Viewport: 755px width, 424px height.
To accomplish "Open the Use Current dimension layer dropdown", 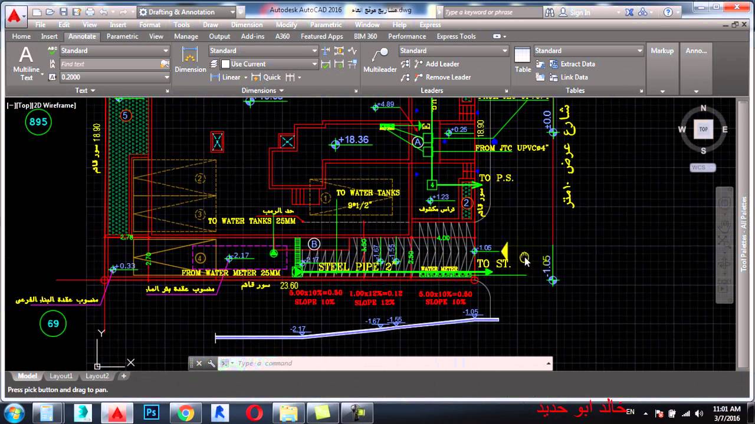I will click(269, 64).
